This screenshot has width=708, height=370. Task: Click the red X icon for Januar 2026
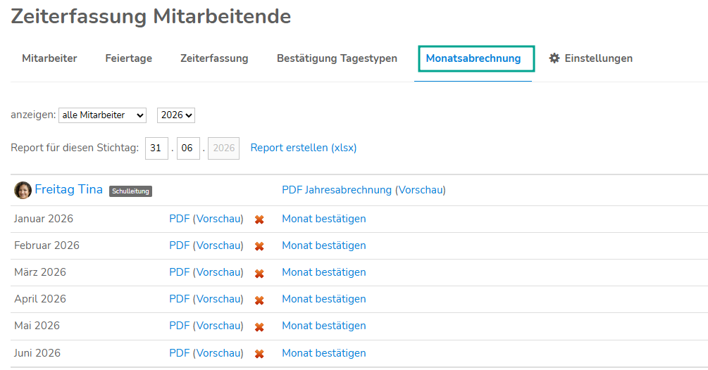[259, 219]
